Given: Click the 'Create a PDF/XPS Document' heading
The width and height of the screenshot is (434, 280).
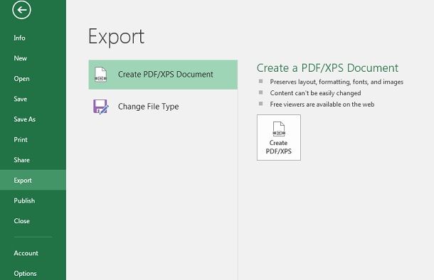Looking at the screenshot, I should pos(327,68).
